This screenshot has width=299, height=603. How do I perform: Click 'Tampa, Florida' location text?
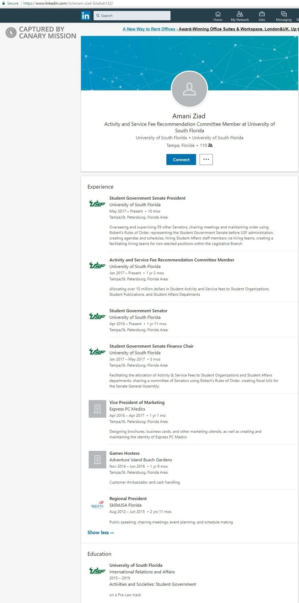click(x=181, y=145)
